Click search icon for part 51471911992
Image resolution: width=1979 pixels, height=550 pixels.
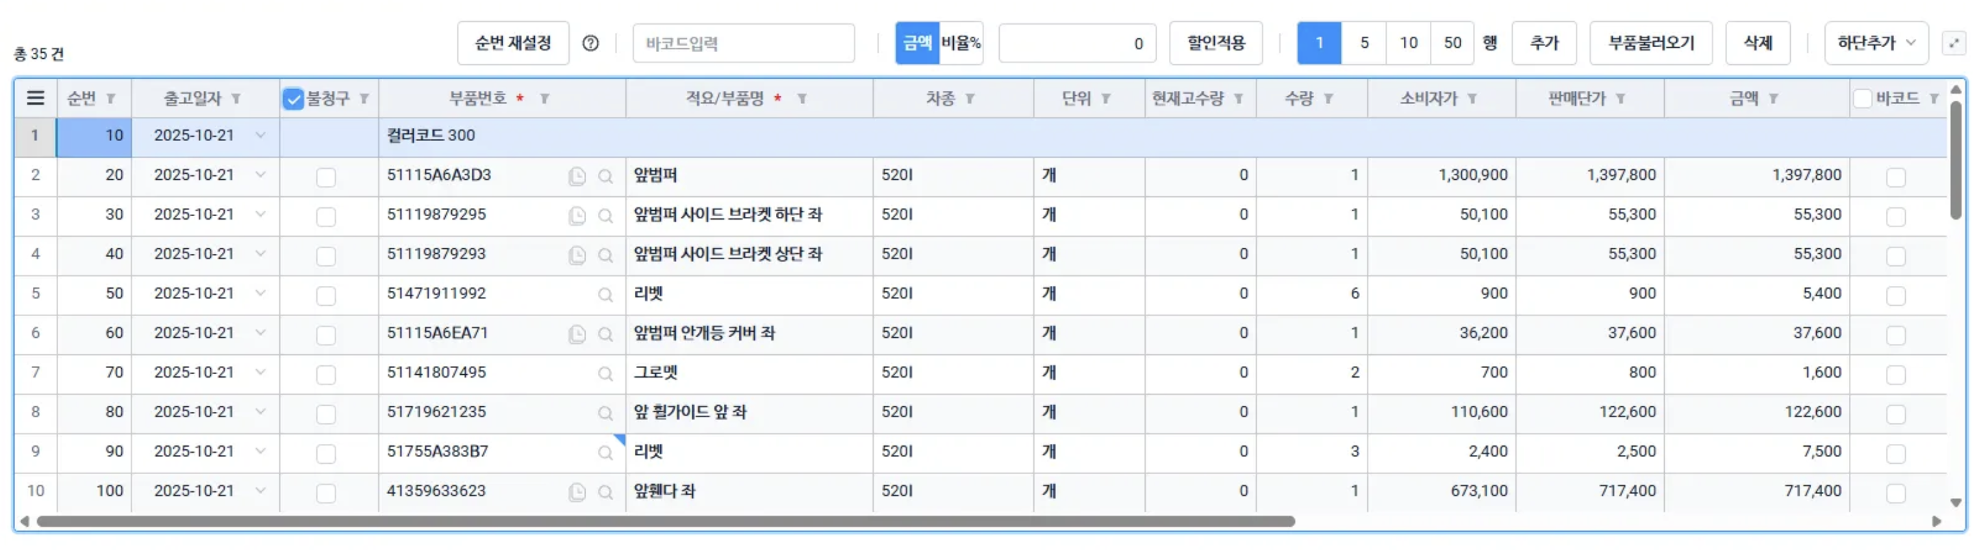pyautogui.click(x=605, y=295)
